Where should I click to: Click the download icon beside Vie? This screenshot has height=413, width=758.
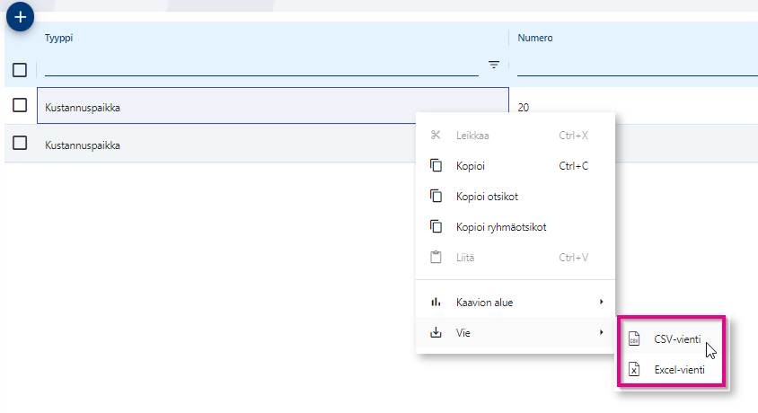pyautogui.click(x=436, y=333)
